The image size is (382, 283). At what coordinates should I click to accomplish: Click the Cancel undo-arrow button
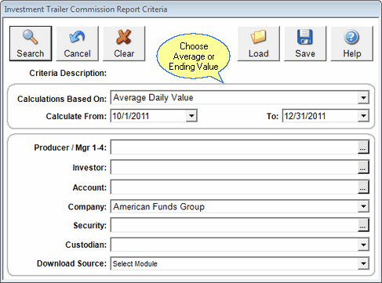click(x=78, y=44)
